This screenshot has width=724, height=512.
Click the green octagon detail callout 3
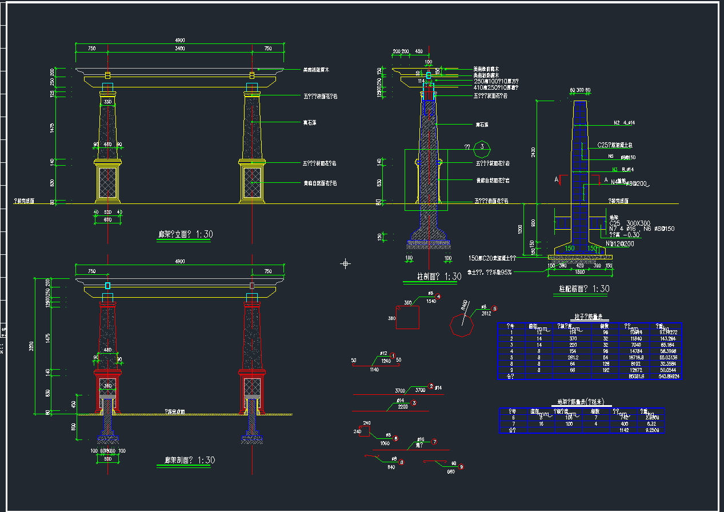click(484, 147)
